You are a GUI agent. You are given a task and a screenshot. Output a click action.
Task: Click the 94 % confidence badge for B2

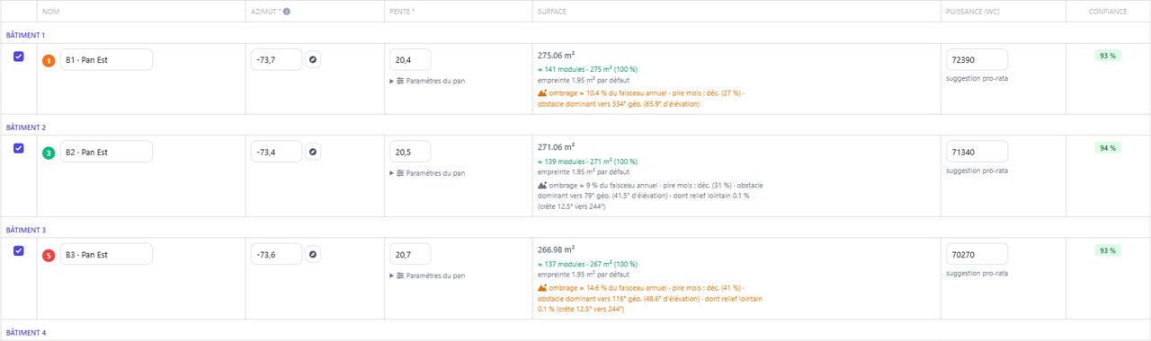(1107, 148)
